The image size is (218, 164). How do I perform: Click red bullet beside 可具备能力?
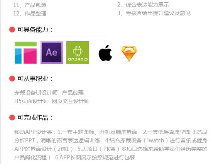(12, 29)
